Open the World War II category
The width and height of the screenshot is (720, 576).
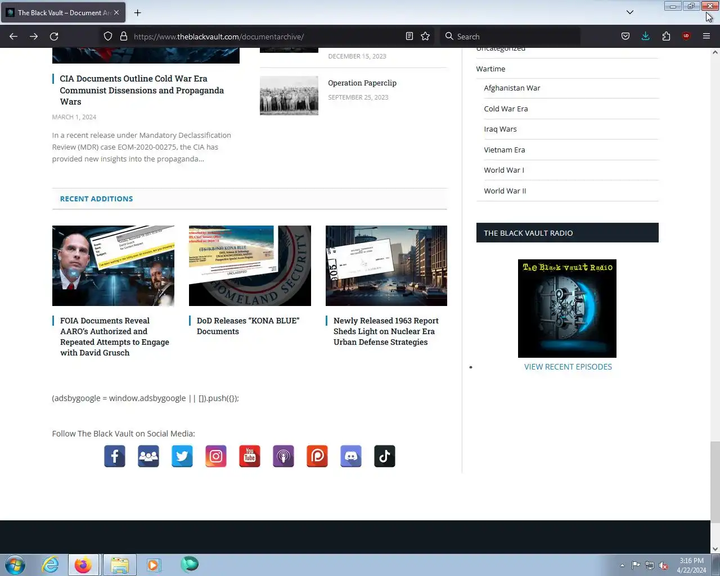505,191
